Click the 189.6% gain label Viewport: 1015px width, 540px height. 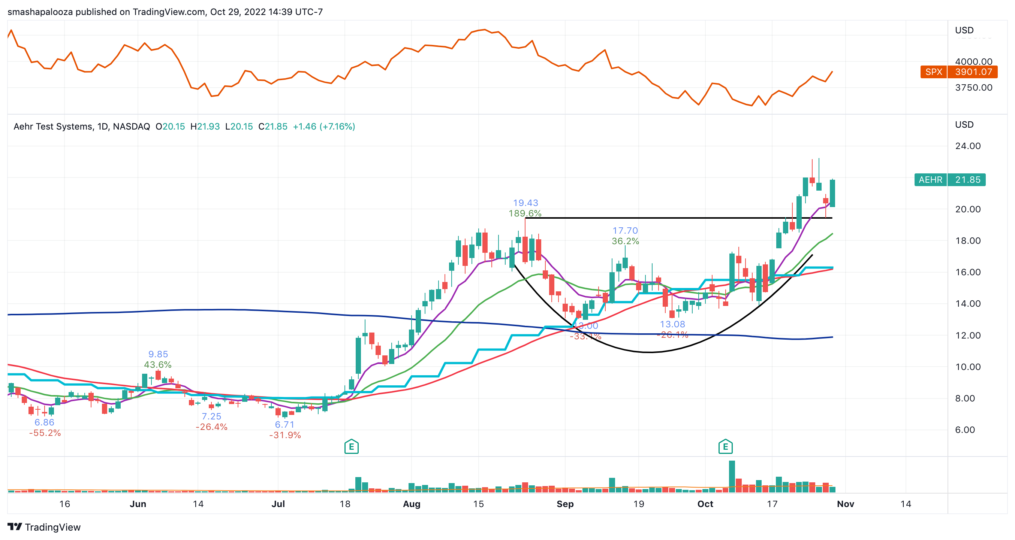[525, 213]
